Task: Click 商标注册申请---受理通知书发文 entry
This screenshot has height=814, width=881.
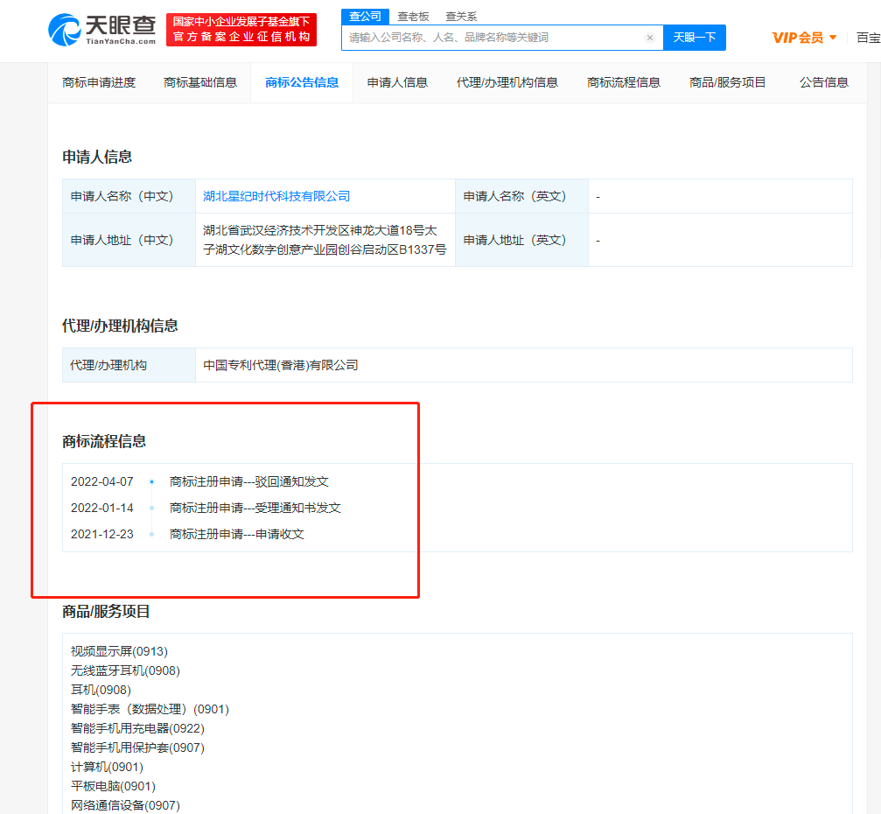Action: 255,509
